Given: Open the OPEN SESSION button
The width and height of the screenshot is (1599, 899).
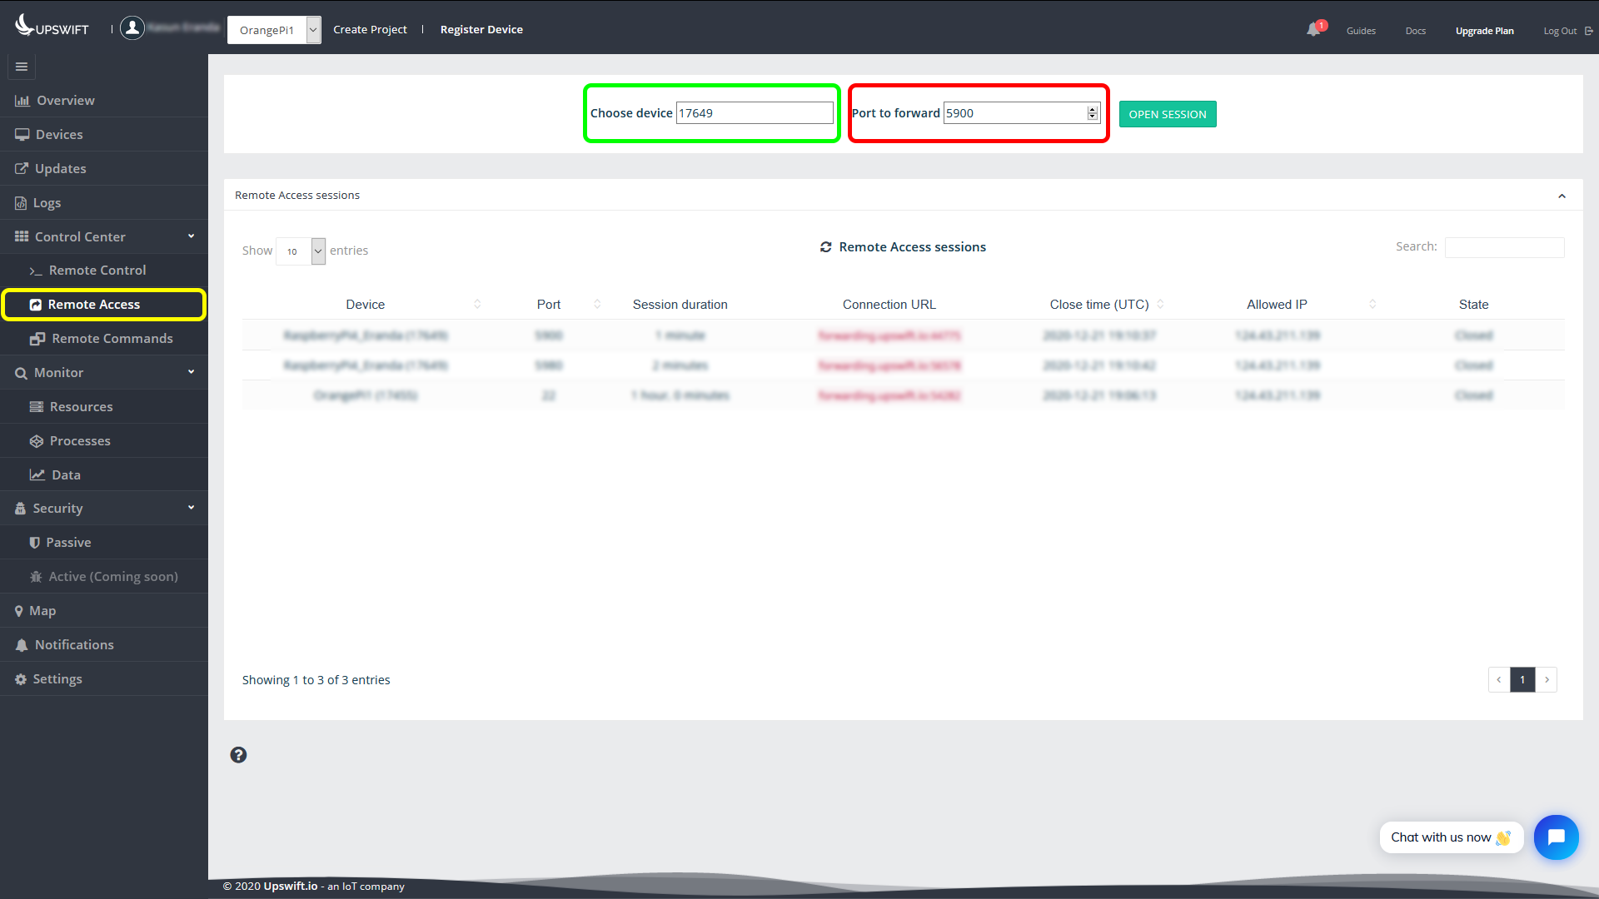Looking at the screenshot, I should tap(1168, 114).
